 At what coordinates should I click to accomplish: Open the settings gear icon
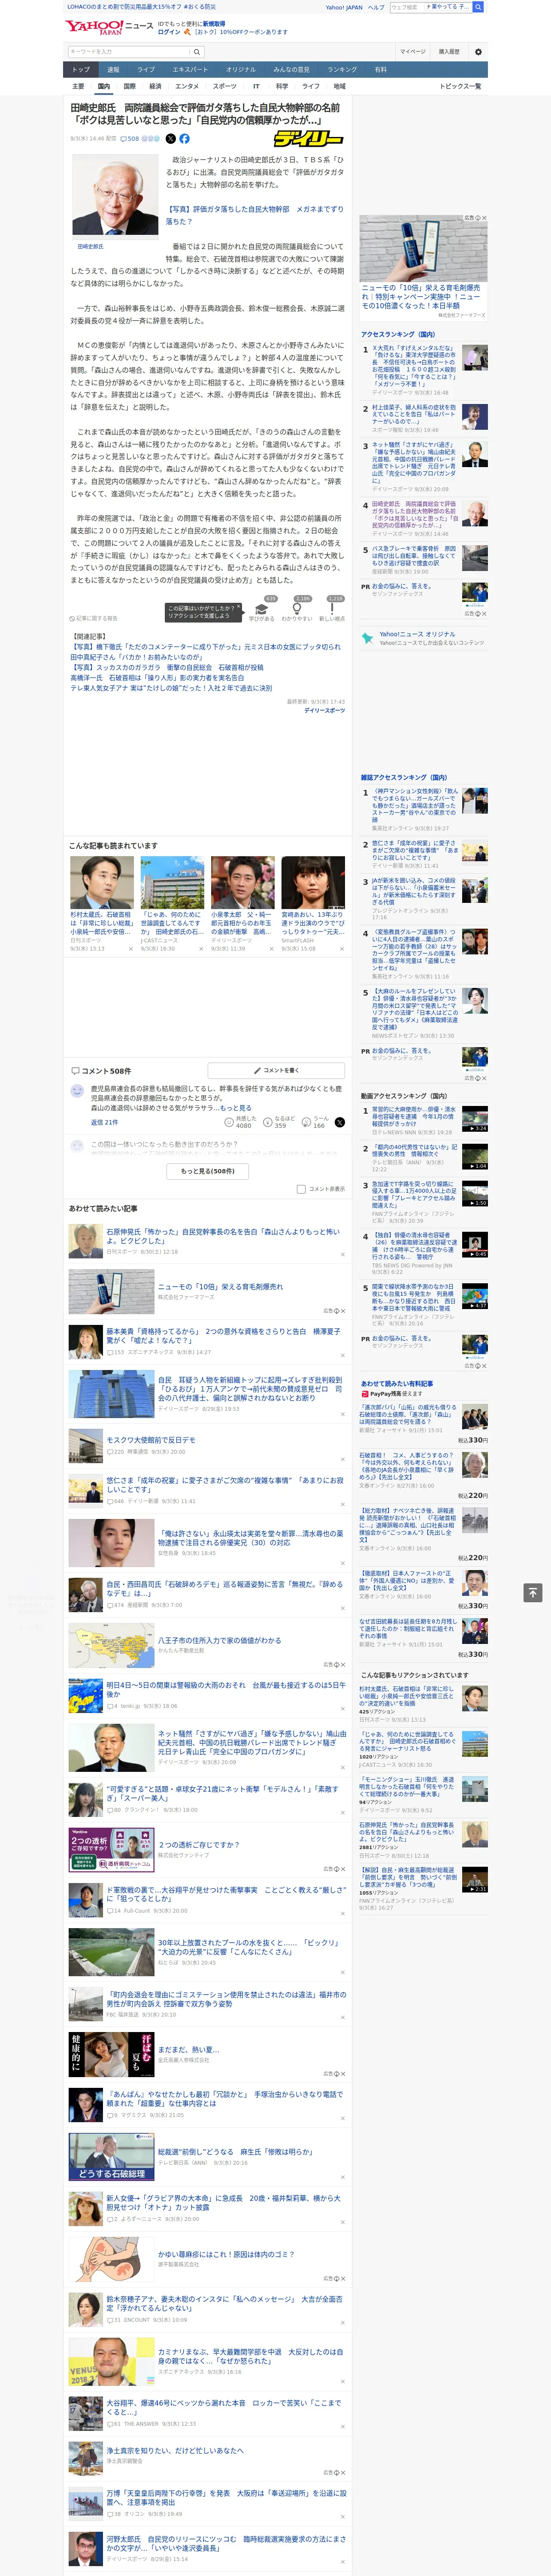[478, 52]
